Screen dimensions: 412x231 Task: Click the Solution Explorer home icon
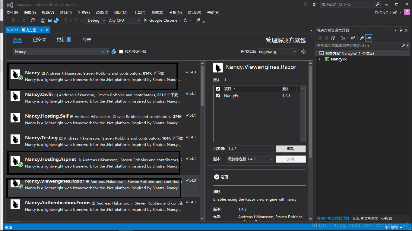click(x=333, y=38)
